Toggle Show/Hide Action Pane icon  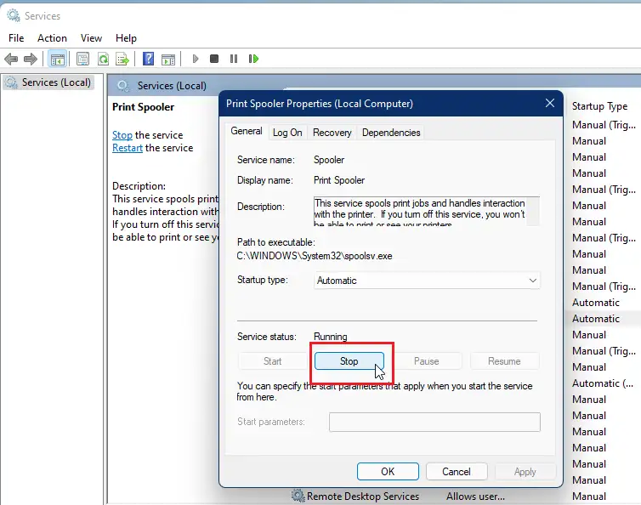(x=168, y=60)
